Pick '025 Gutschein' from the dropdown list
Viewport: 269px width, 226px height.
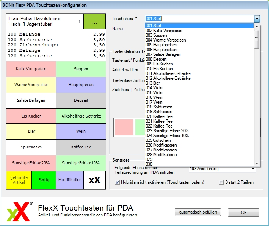tap(199, 140)
